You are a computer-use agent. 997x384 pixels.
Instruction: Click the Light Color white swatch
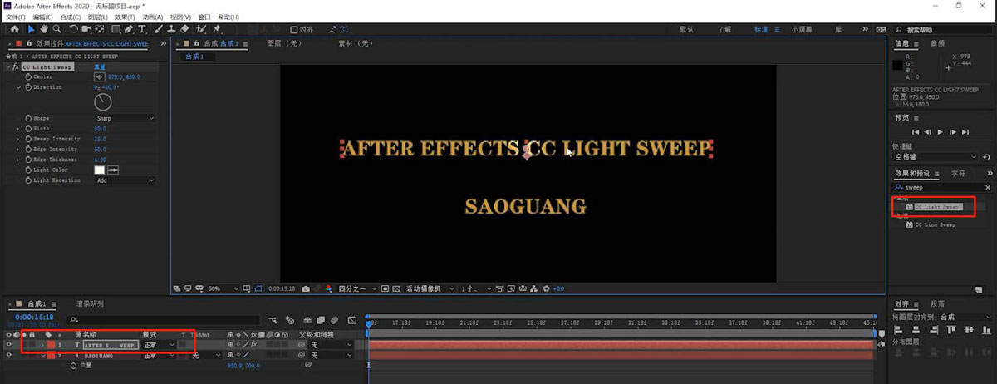point(99,170)
